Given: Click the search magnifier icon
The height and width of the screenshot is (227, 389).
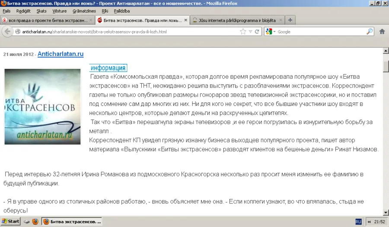Looking at the screenshot, I should [370, 31].
